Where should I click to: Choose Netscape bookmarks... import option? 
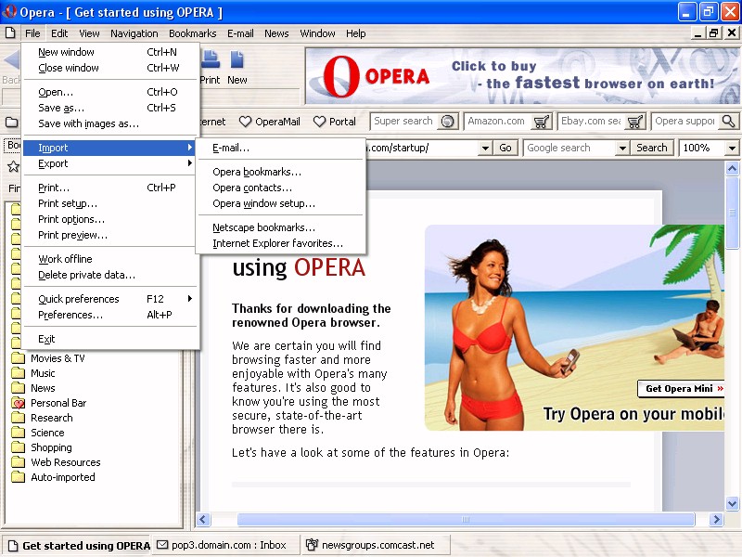point(281,227)
